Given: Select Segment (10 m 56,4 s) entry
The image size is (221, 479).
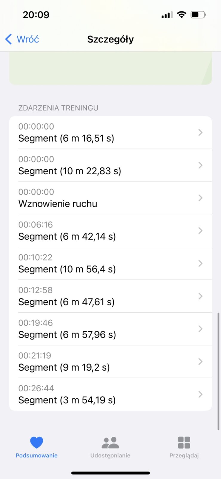Looking at the screenshot, I should (67, 269).
